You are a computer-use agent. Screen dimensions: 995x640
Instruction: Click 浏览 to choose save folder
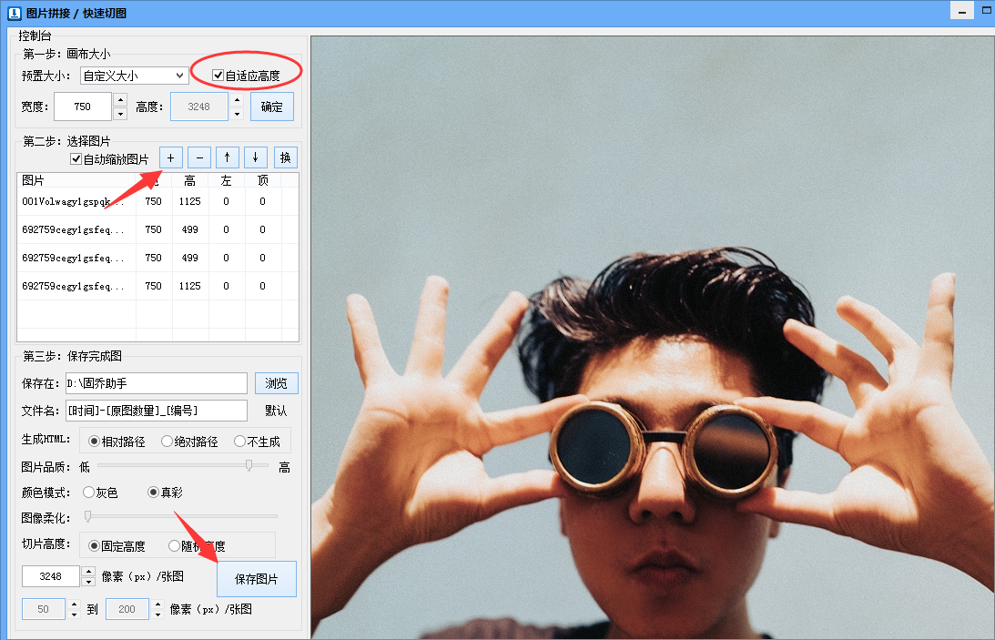coord(276,383)
